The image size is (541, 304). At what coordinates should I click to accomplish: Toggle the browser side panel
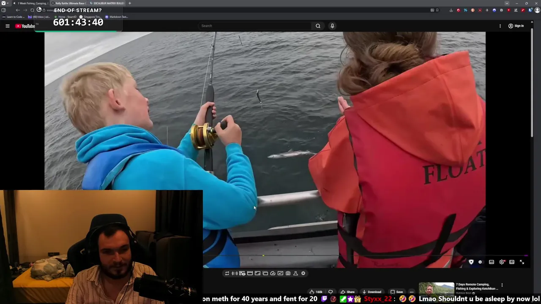click(3, 10)
